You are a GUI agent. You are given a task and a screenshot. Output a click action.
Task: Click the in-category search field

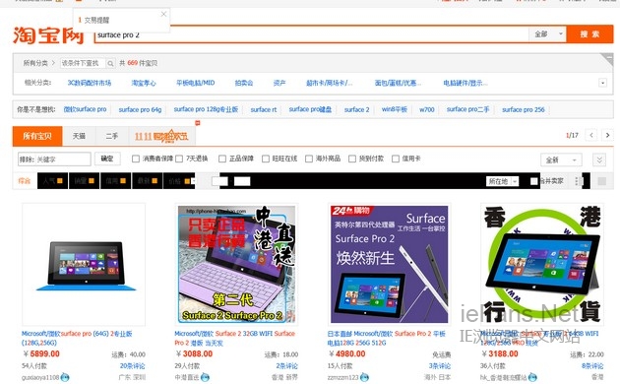click(83, 63)
